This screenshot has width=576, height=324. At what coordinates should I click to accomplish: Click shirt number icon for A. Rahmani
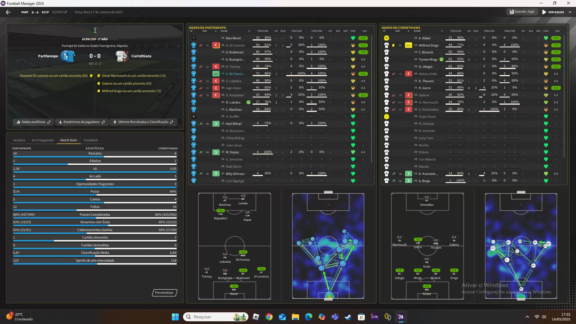(193, 52)
